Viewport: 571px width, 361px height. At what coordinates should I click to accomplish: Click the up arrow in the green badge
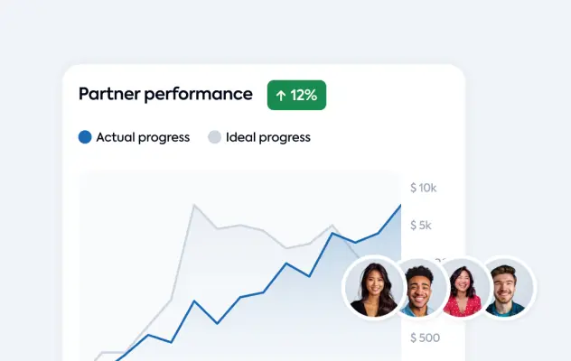click(x=282, y=95)
